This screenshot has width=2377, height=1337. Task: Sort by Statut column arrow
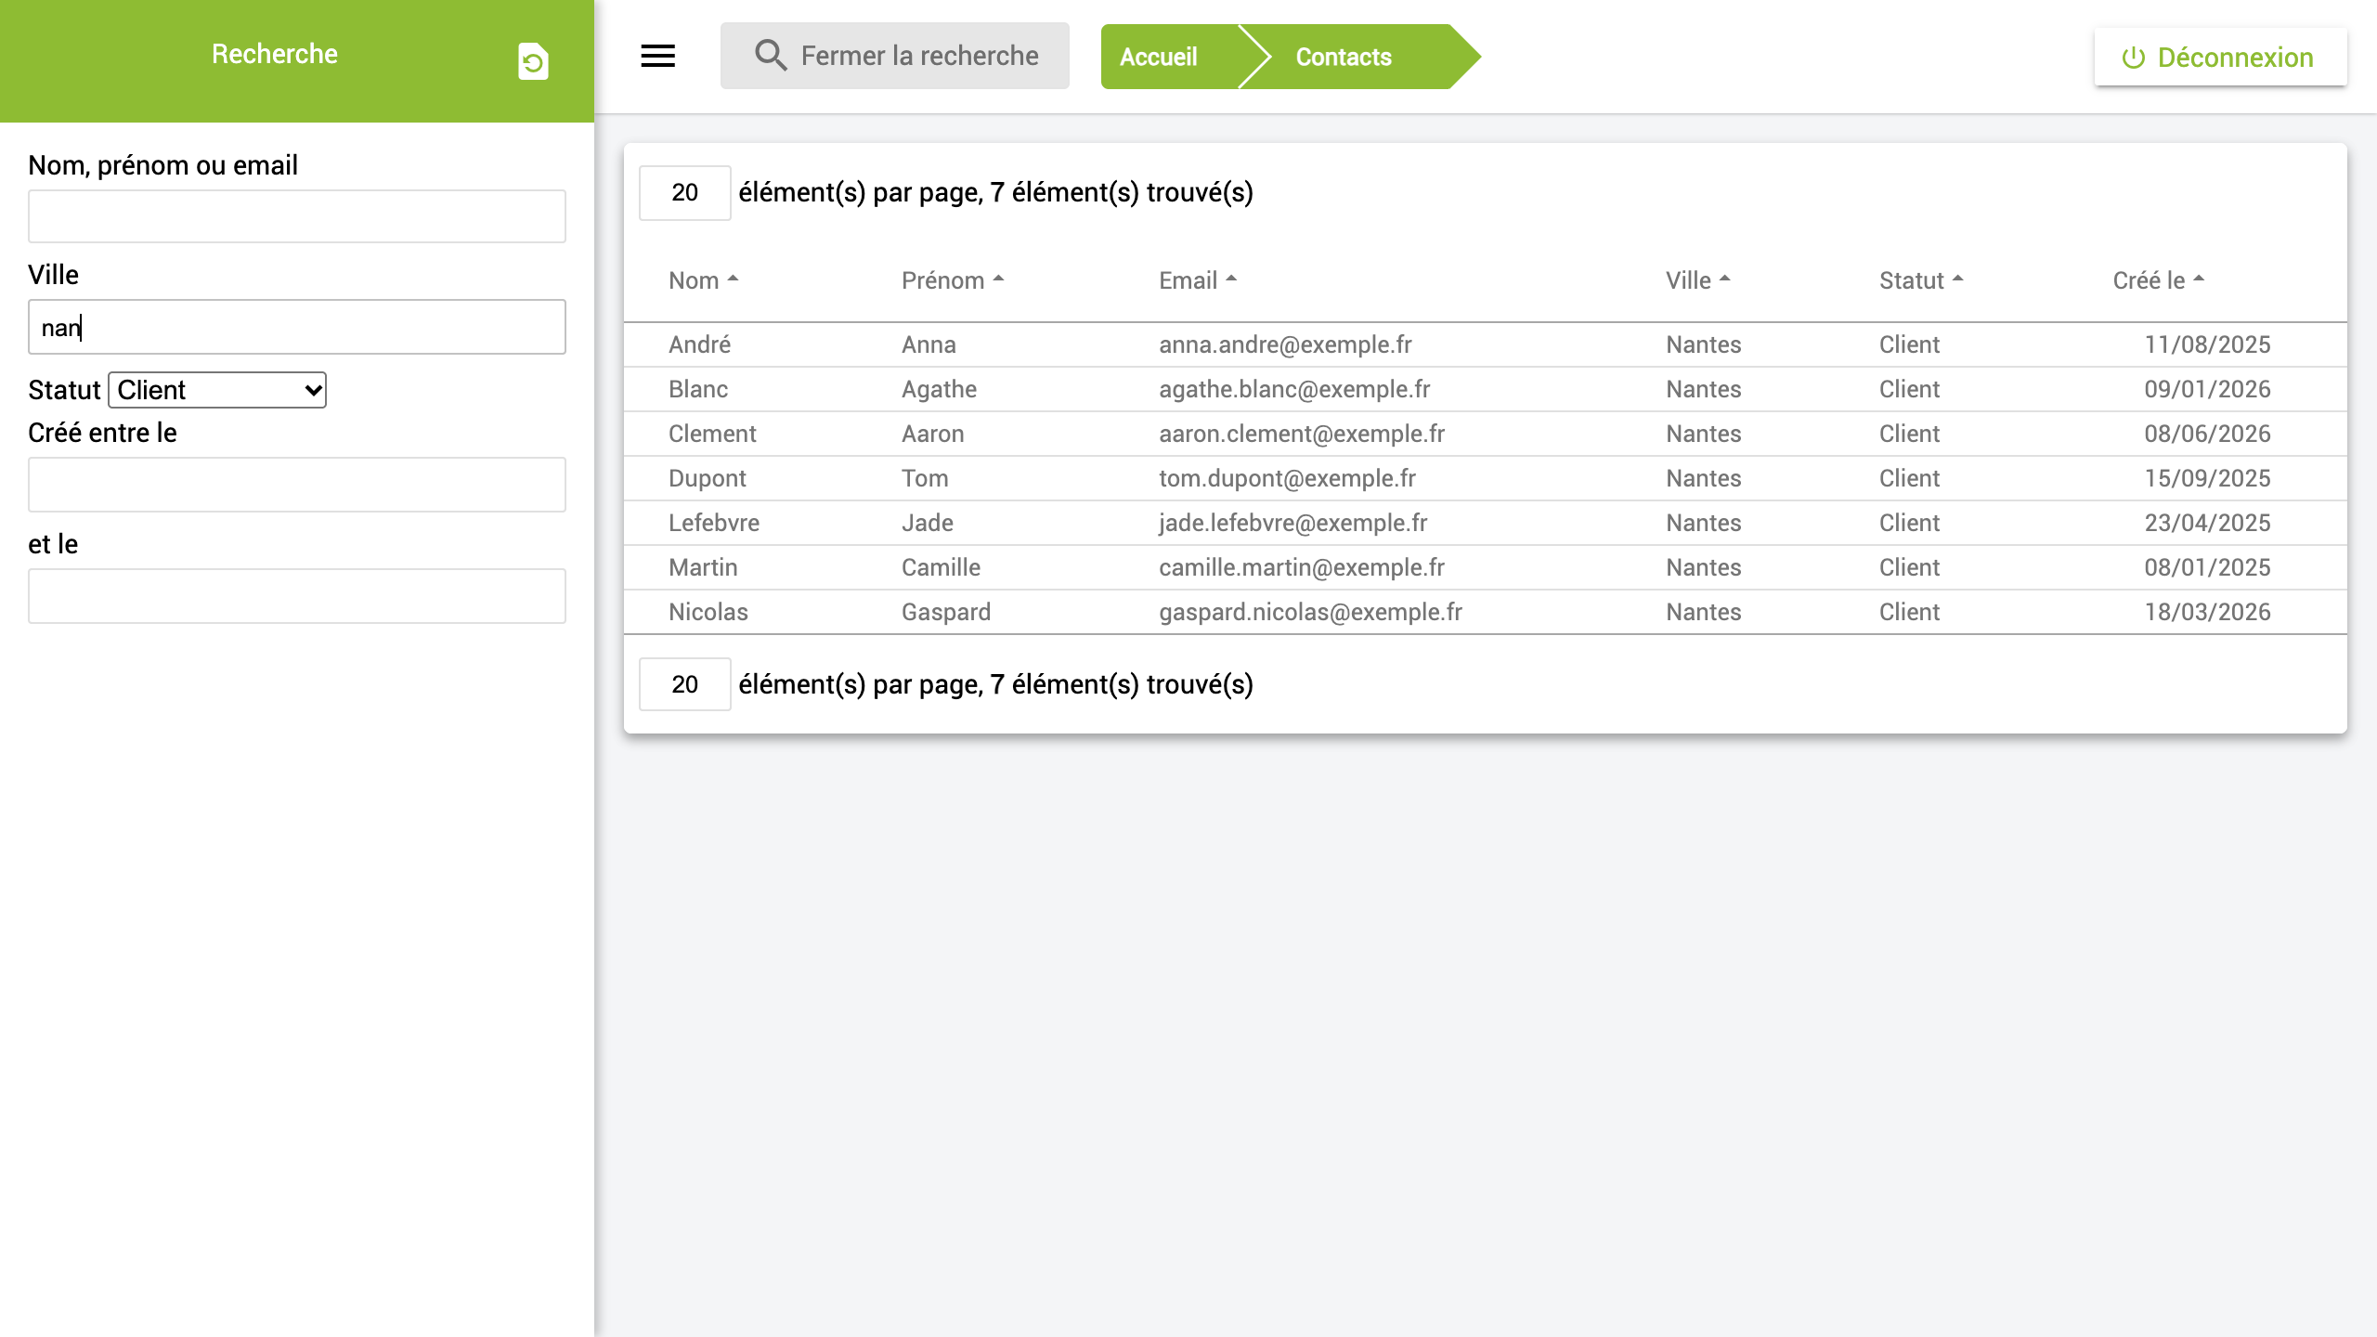pos(1957,279)
